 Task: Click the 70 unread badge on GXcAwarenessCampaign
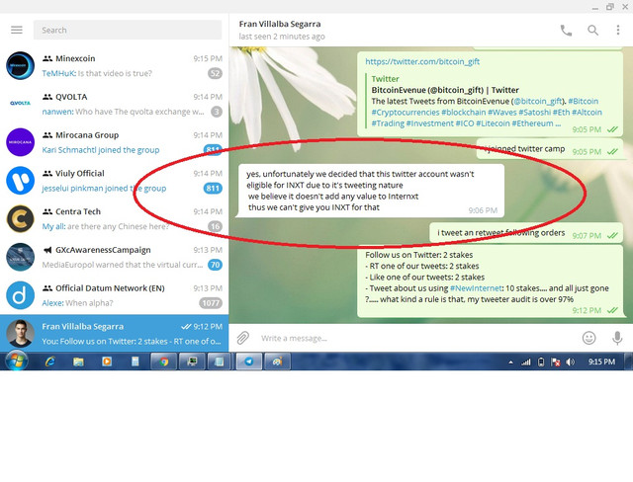tap(216, 265)
